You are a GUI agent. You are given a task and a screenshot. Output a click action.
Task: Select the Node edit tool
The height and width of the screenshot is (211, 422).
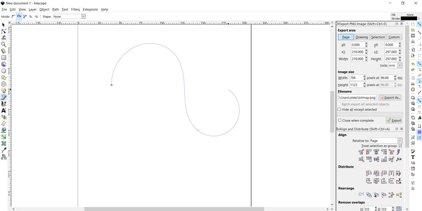[3, 31]
